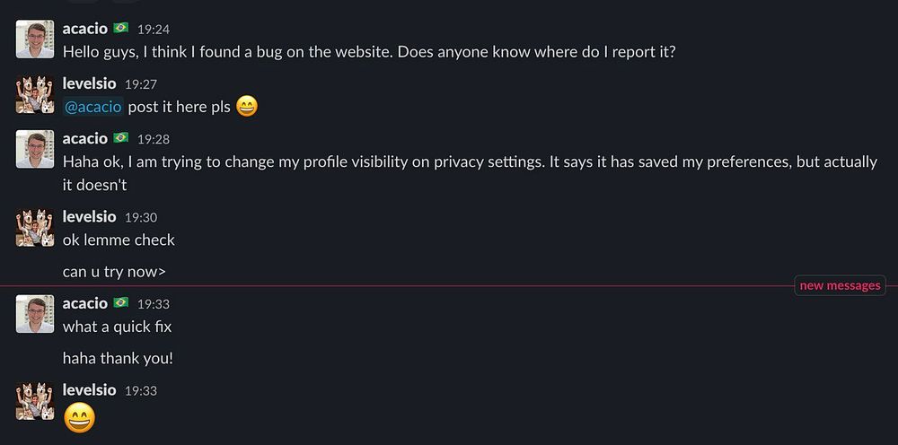Click the Brazil flag status at 19:24

(x=120, y=29)
